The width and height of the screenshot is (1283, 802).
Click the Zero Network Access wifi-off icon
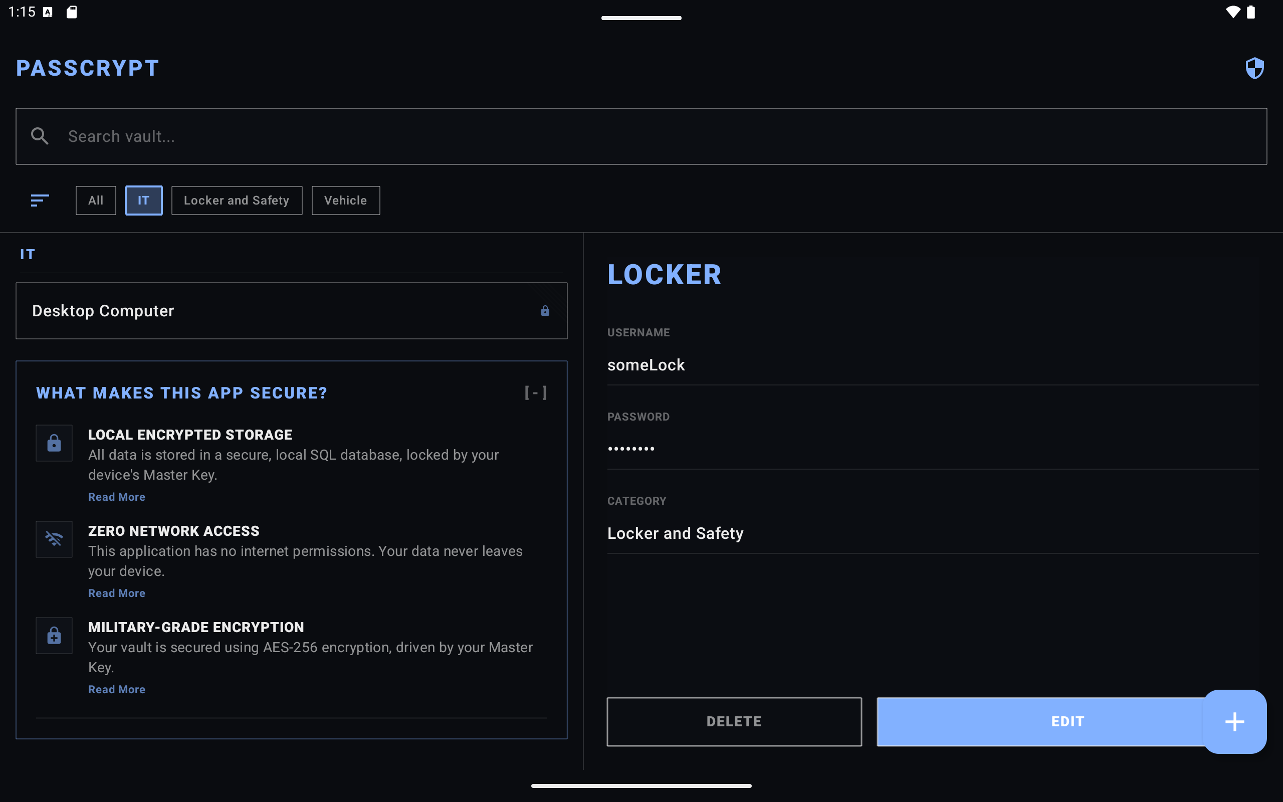click(54, 539)
